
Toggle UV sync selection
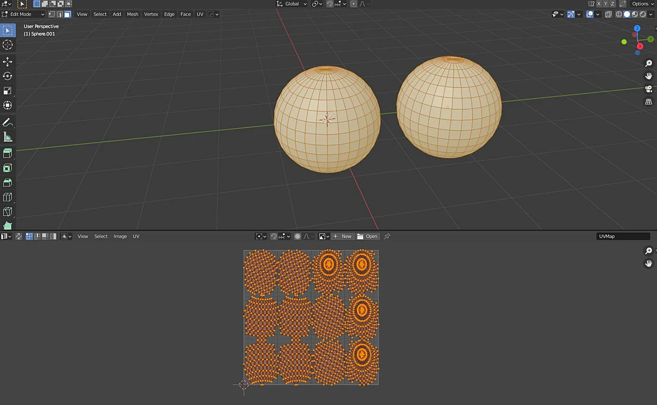point(19,236)
